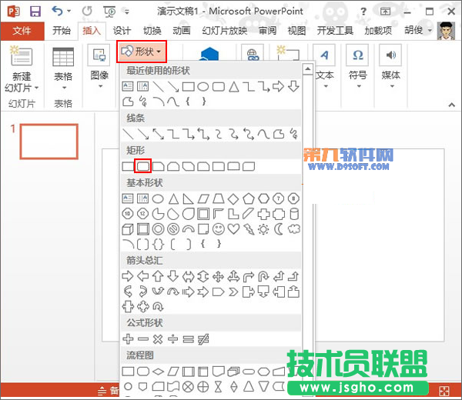
Task: Choose the heart shape in basic shapes
Action: tap(233, 228)
